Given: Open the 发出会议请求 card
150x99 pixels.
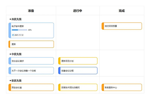Looking at the screenshot, I should tap(31, 61).
